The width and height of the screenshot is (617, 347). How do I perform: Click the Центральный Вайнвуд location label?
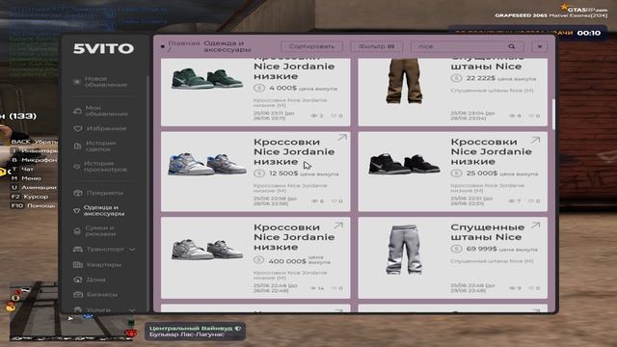click(192, 328)
